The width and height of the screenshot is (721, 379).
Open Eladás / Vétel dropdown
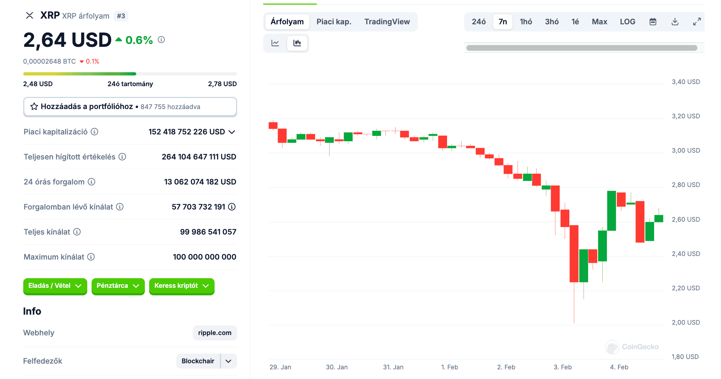point(55,286)
